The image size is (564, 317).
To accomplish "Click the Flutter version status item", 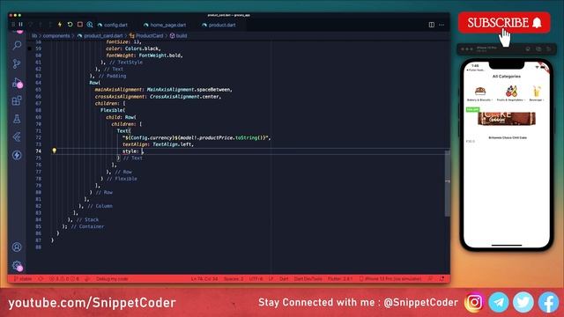I will click(x=339, y=279).
